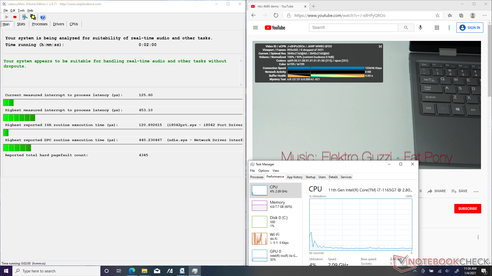Screen dimensions: 492x276
Task: Click YouTube voice search microphone icon
Action: (421, 28)
